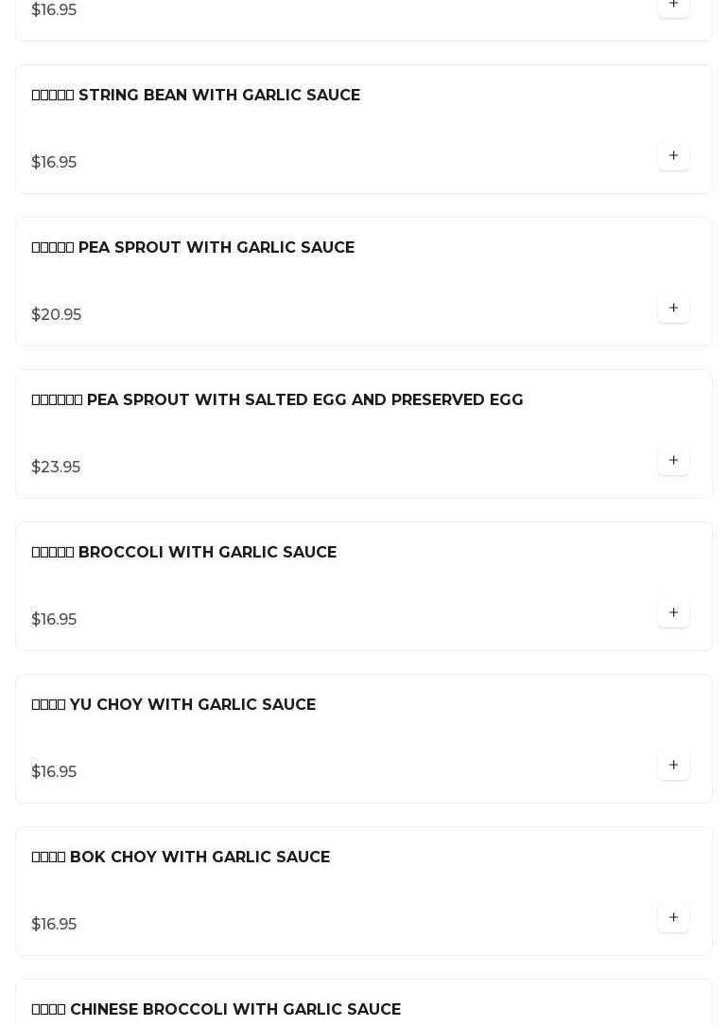The width and height of the screenshot is (728, 1026).
Task: Click the Bok Choy $16.95 price
Action: (54, 925)
